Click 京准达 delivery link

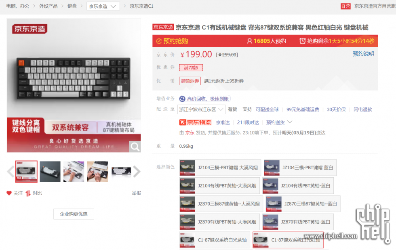point(223,122)
